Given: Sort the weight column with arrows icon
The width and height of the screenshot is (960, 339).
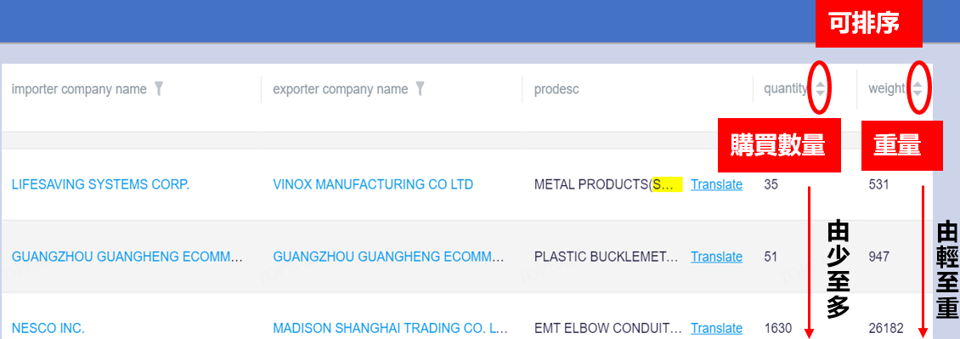Looking at the screenshot, I should pyautogui.click(x=918, y=89).
